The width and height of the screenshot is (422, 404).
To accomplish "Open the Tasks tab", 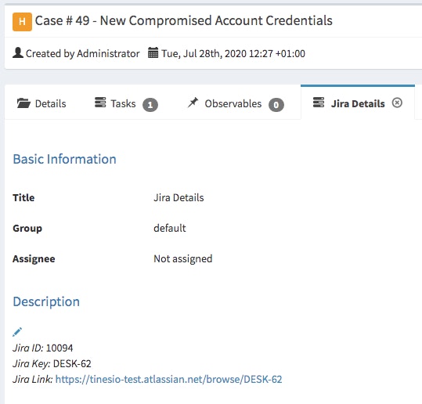I will coord(126,103).
